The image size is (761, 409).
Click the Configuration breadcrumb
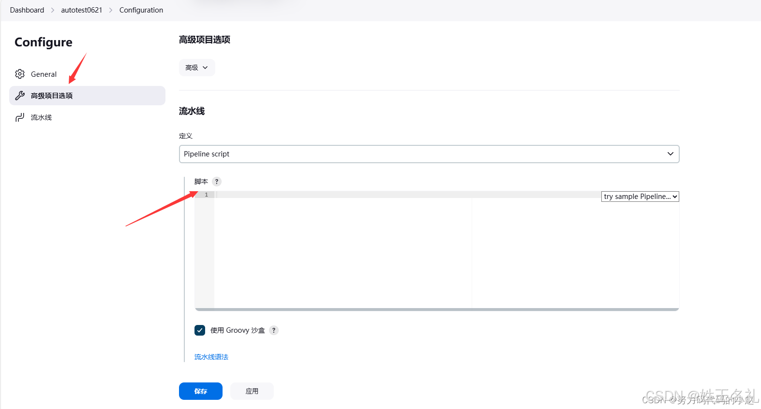[x=141, y=10]
